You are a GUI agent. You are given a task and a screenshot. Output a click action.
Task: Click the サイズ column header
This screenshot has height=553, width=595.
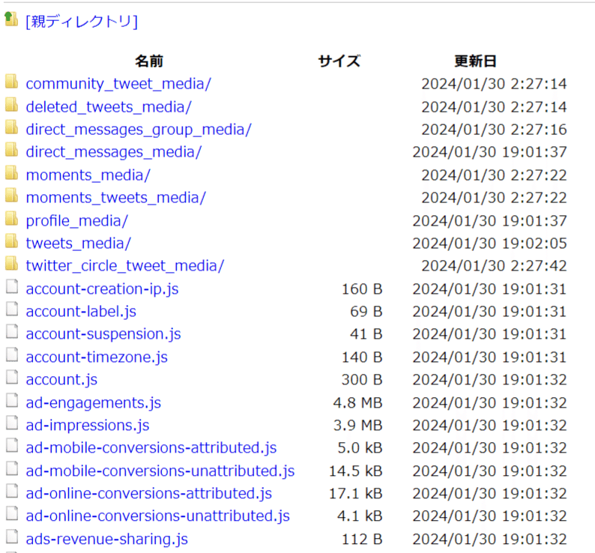coord(339,61)
